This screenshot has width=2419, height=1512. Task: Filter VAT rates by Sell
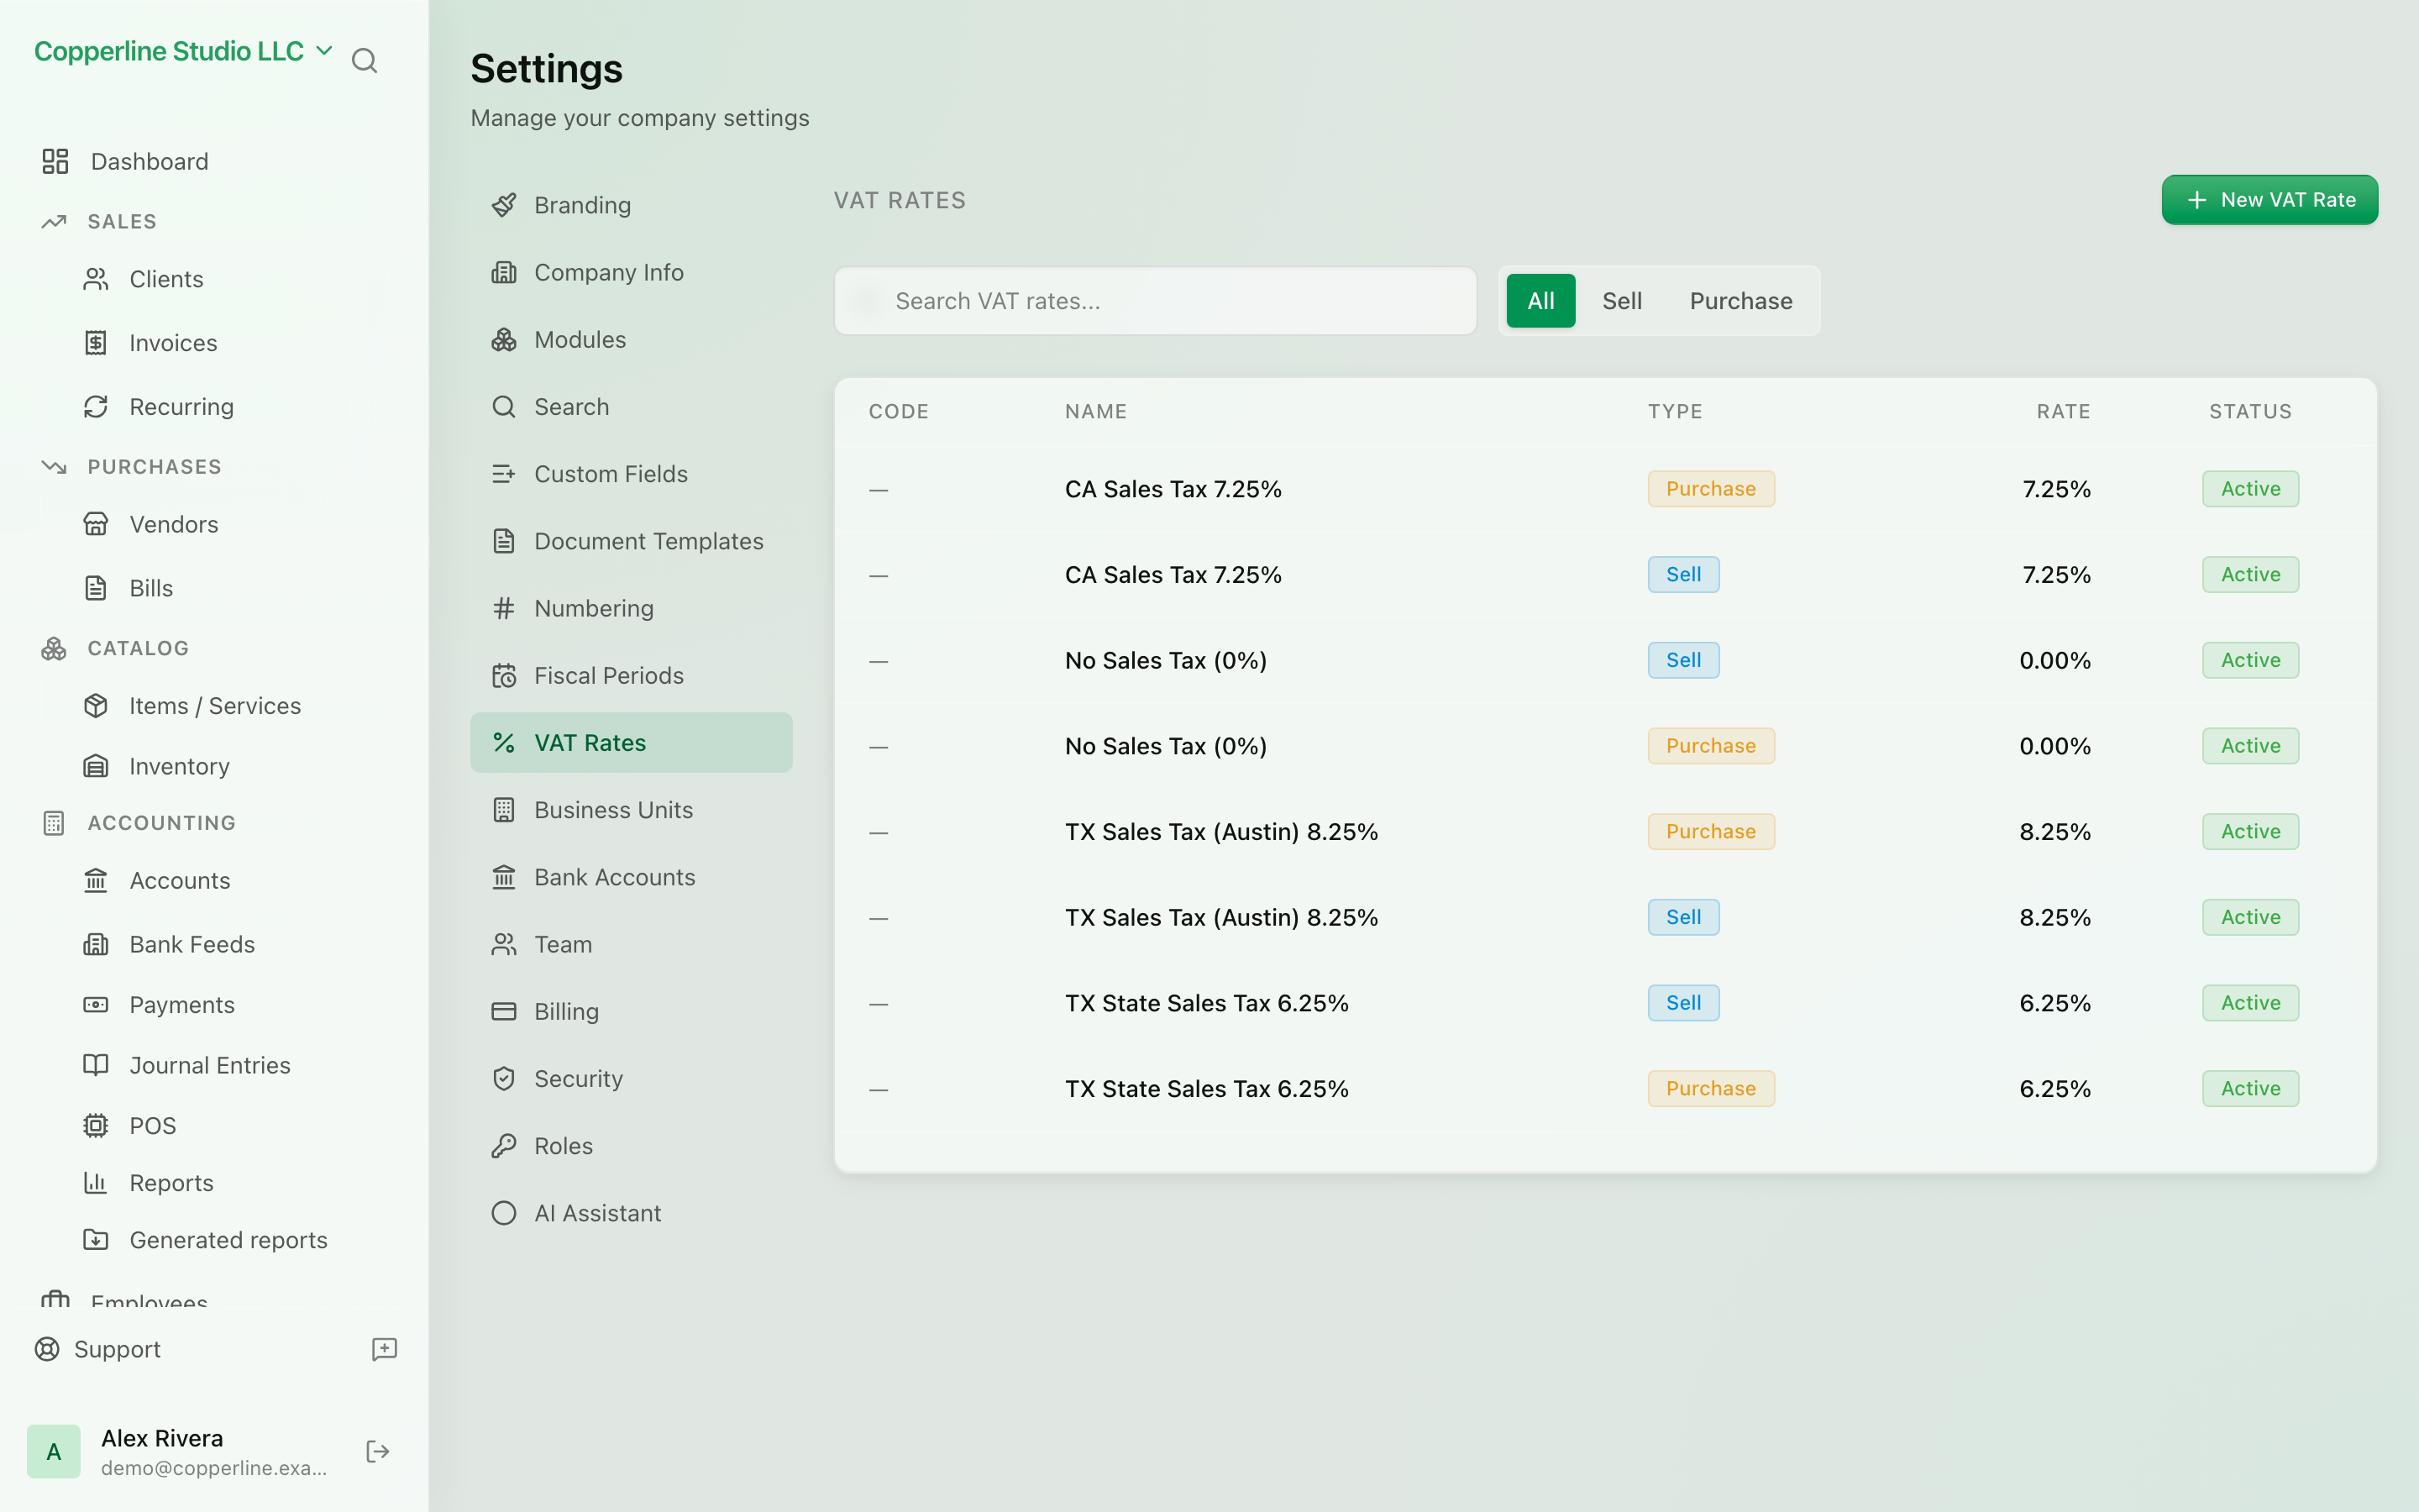(1621, 301)
